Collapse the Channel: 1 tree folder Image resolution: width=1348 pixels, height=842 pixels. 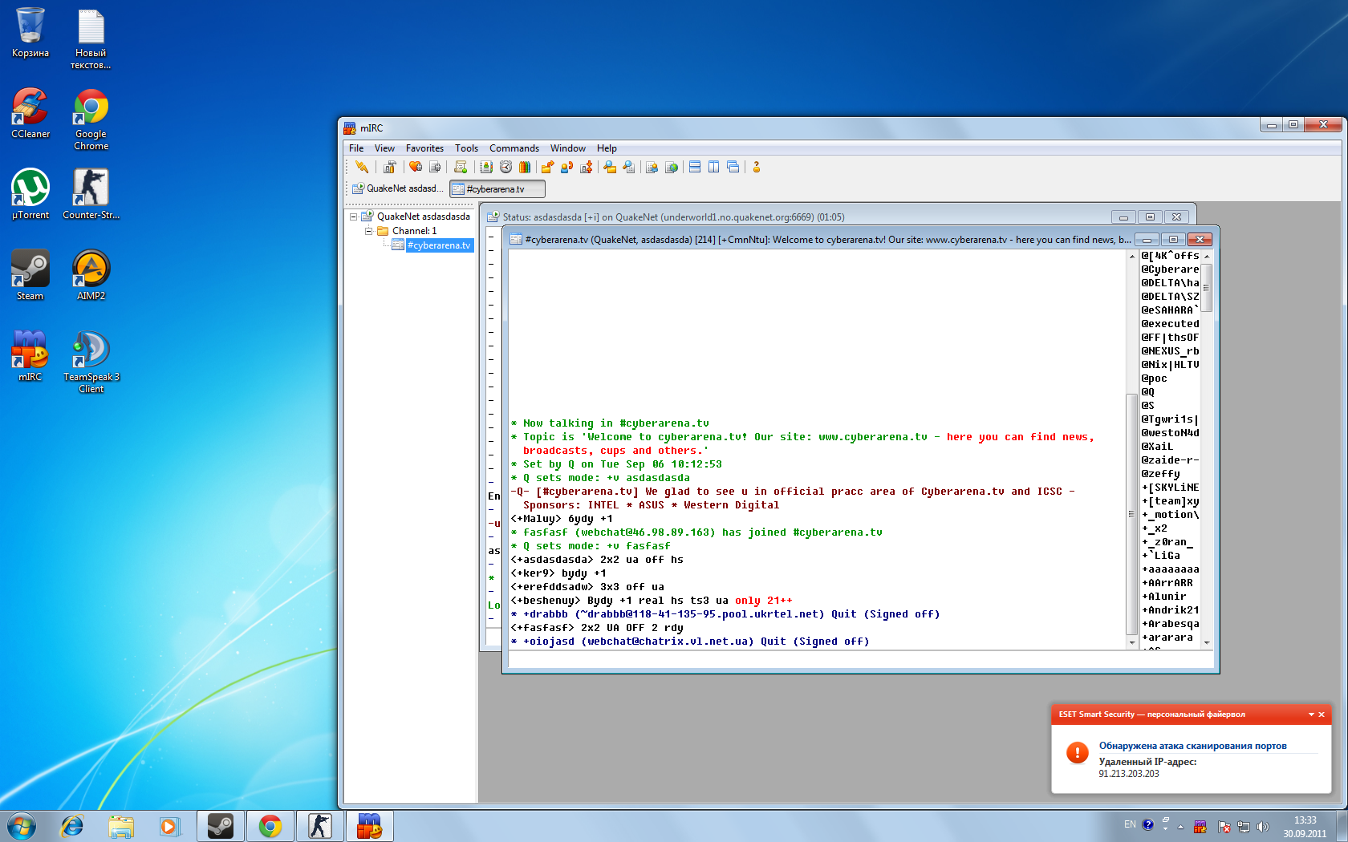pos(368,231)
